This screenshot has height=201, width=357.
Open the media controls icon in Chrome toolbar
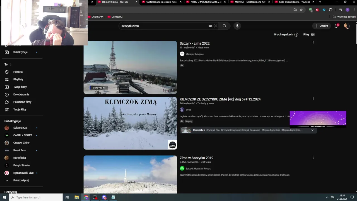(341, 10)
